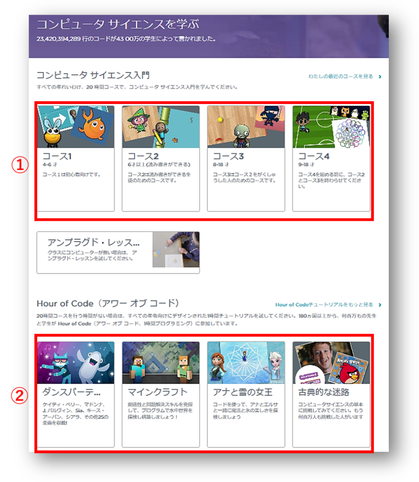
Task: Click the マインクラフト title
Action: [157, 392]
